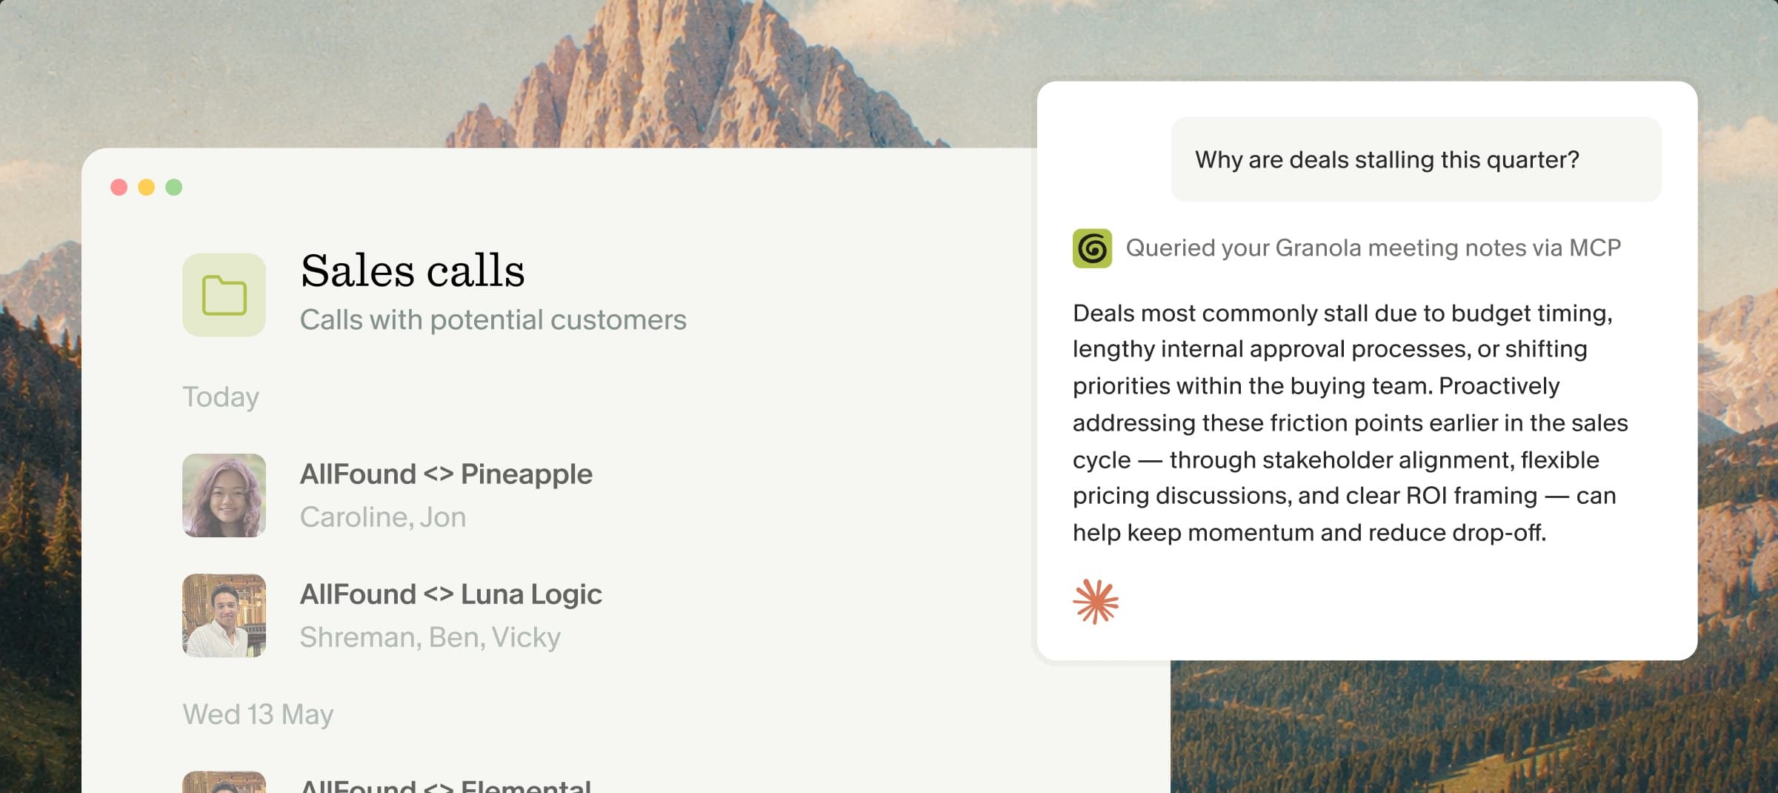1778x793 pixels.
Task: Open the AllFound <> Luna Logic call
Action: pos(450,594)
